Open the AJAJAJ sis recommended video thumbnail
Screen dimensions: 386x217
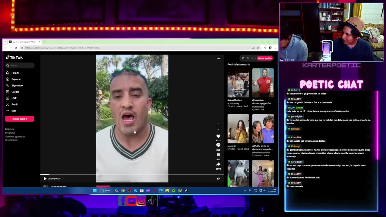point(263,129)
